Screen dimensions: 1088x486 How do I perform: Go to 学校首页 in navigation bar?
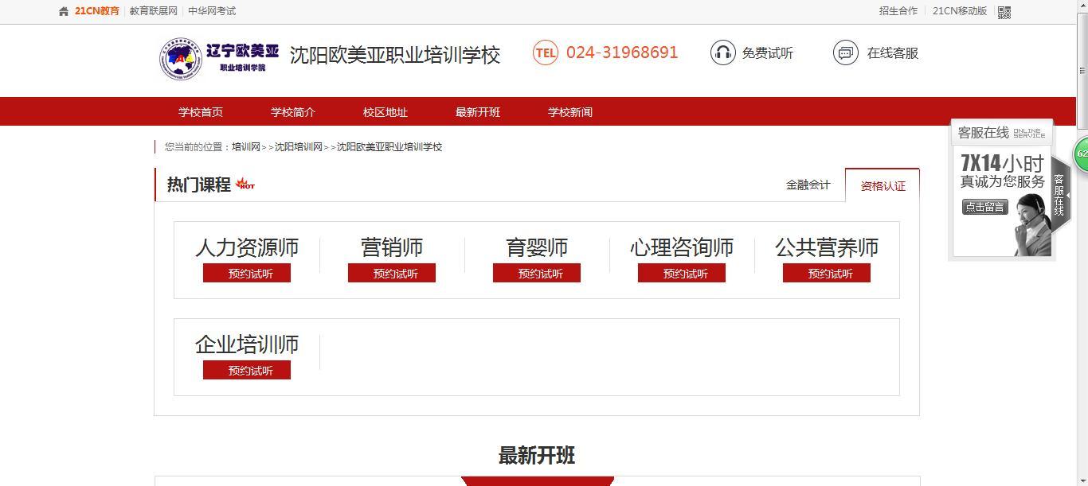coord(201,112)
